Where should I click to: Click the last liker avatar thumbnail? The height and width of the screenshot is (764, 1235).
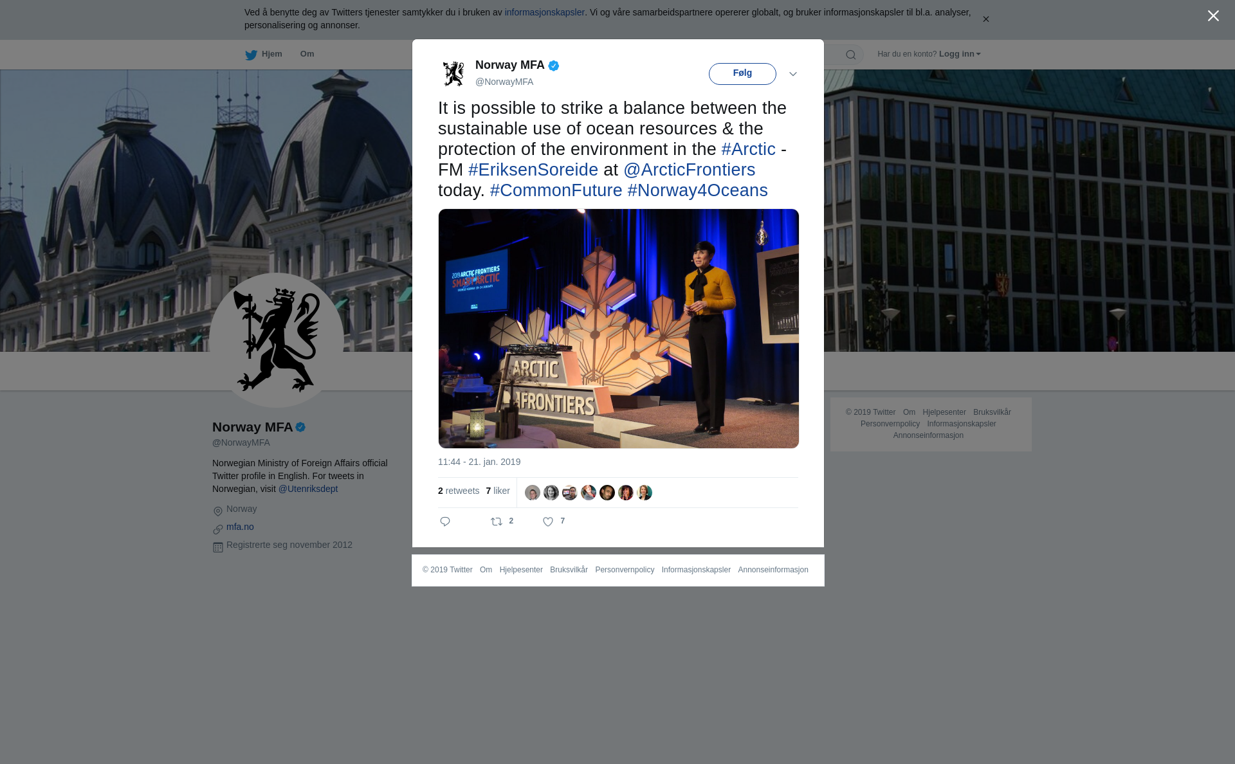point(645,493)
